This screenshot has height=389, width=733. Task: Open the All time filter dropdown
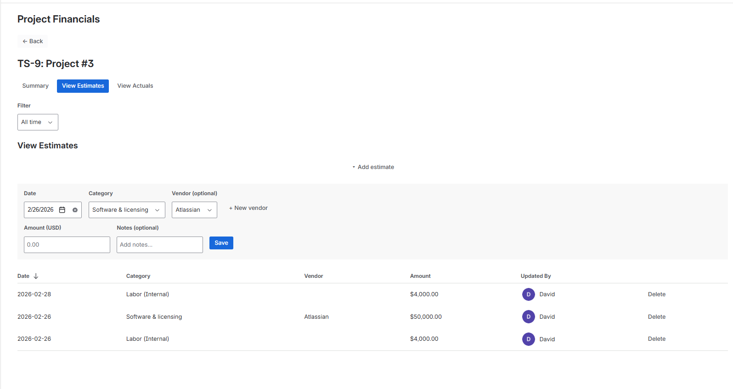38,122
